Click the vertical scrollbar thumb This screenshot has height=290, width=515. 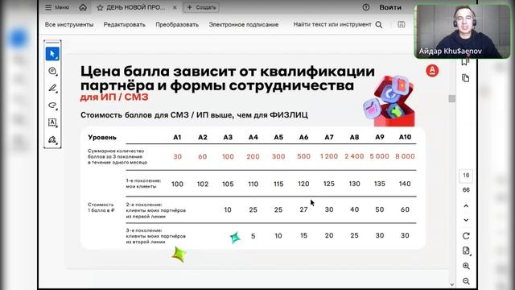click(x=452, y=98)
